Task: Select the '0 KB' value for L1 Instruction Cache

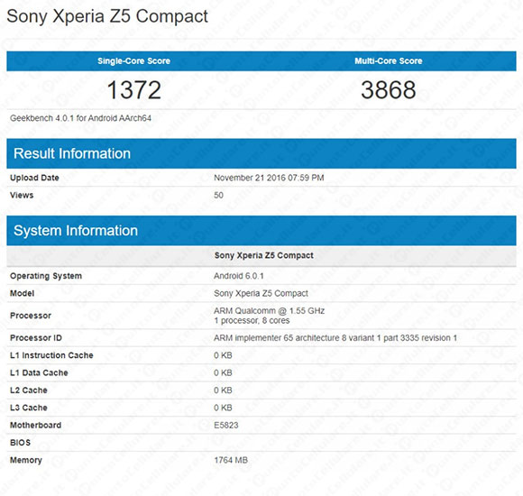Action: click(223, 355)
